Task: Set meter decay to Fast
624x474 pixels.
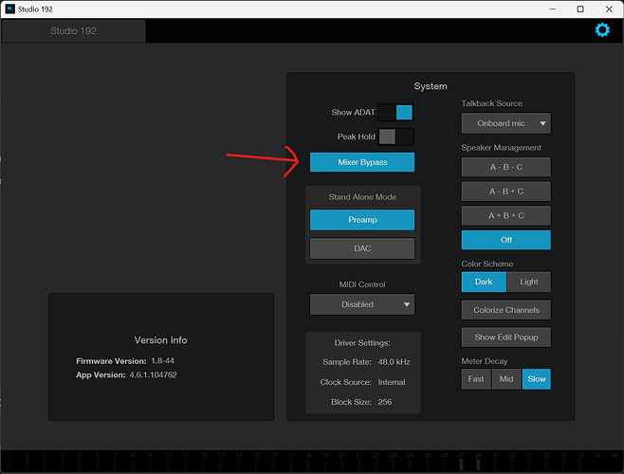Action: click(x=476, y=379)
